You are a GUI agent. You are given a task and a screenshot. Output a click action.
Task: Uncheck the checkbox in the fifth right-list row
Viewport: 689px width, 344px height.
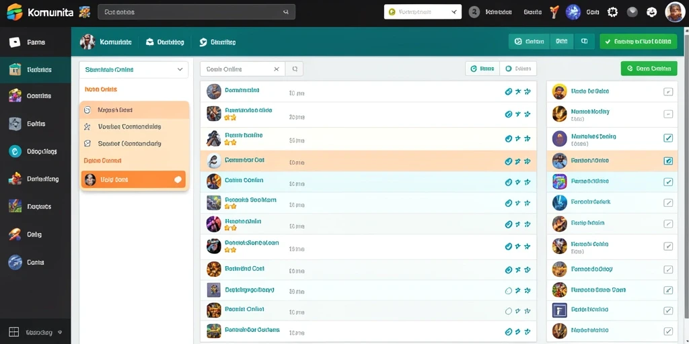coord(668,181)
